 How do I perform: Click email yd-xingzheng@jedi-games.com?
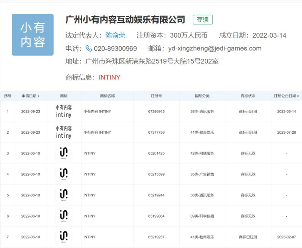point(215,49)
